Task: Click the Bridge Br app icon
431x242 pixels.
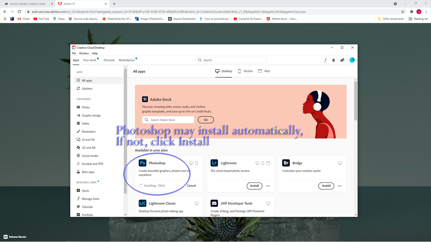Action: tap(286, 163)
